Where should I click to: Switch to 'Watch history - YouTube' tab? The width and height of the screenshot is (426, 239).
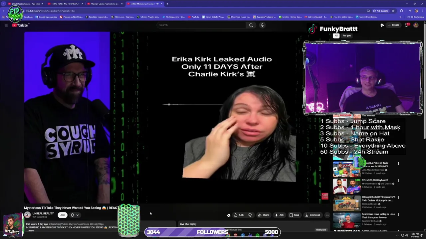[26, 4]
